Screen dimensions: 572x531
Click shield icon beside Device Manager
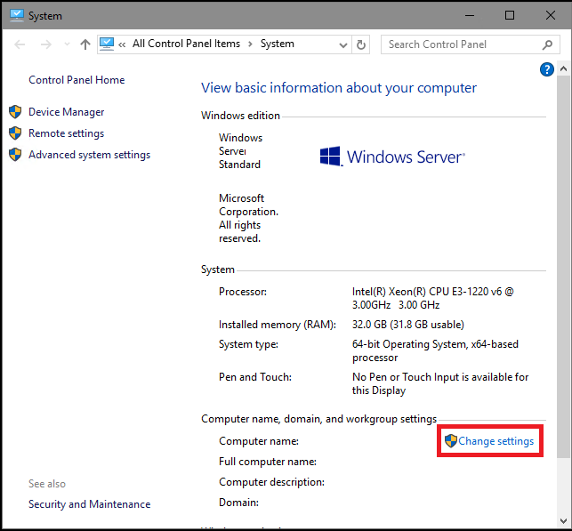click(15, 112)
